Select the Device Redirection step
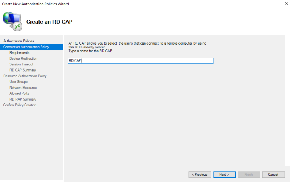The height and width of the screenshot is (182, 290). [23, 59]
